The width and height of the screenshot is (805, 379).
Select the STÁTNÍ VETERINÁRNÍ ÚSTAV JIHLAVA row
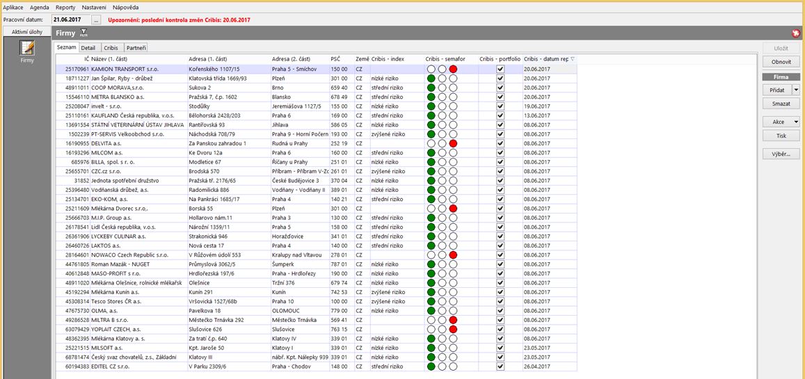[316, 125]
